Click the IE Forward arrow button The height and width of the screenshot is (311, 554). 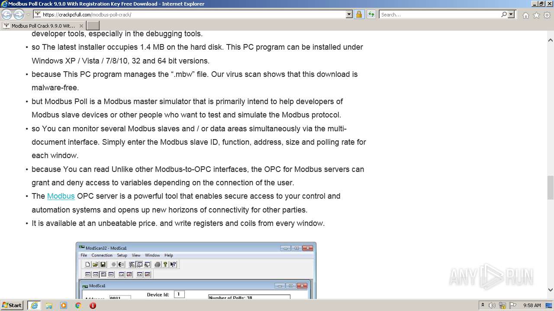[19, 15]
